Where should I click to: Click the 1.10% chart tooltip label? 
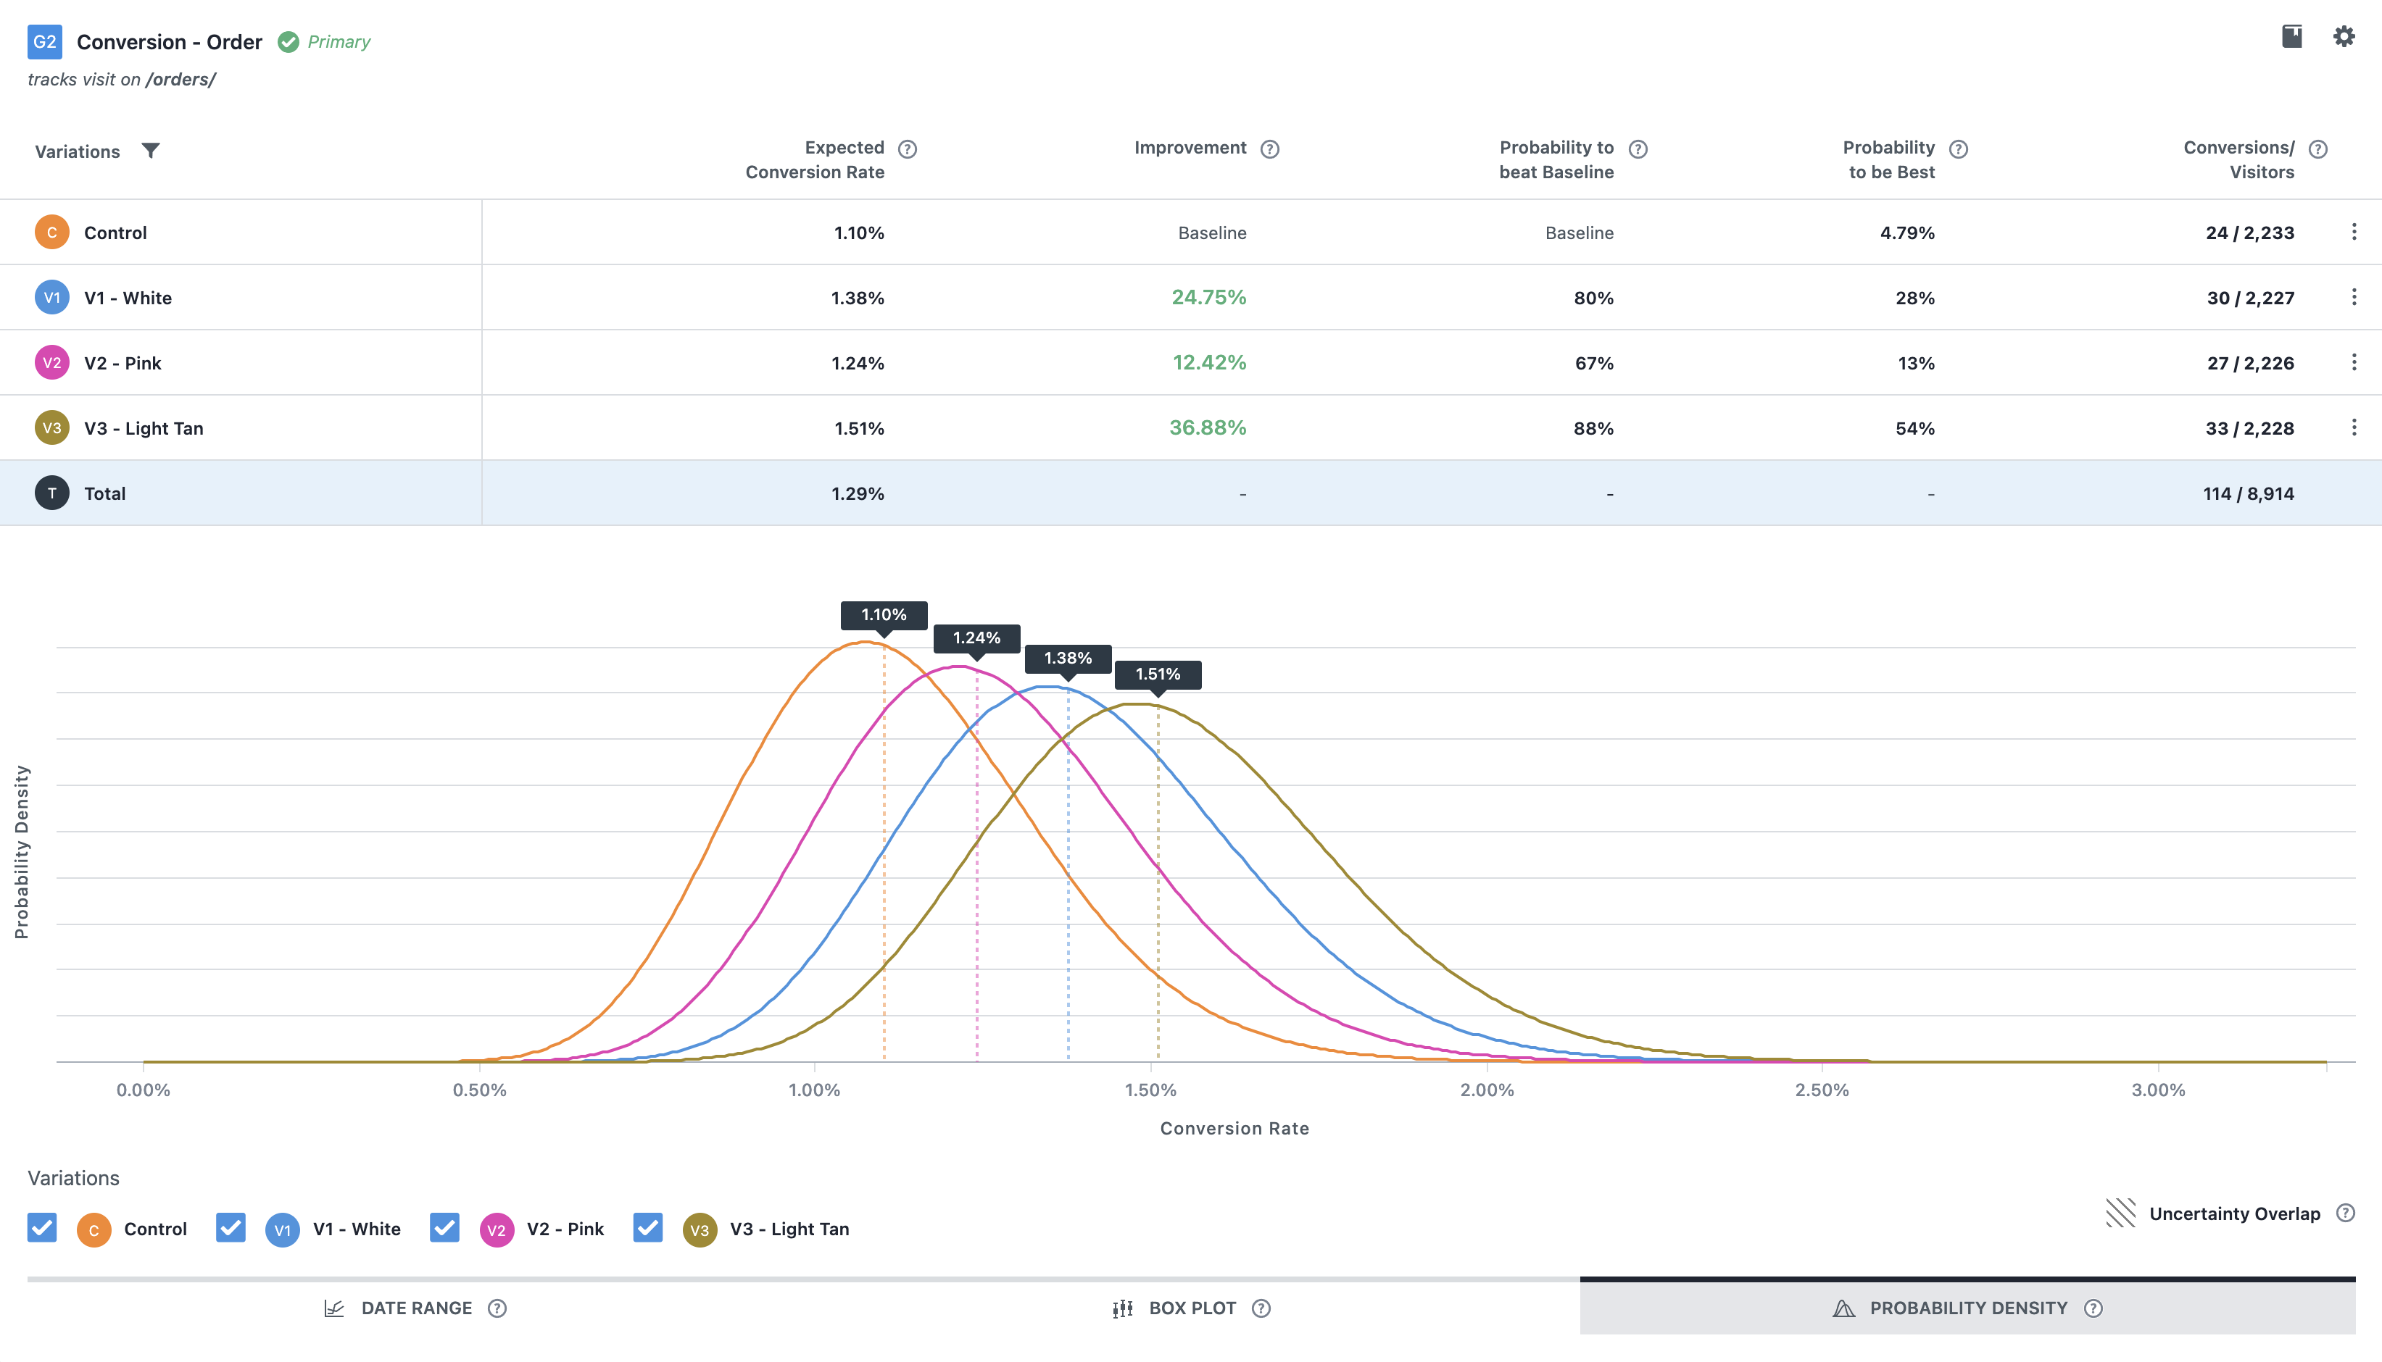click(x=884, y=614)
